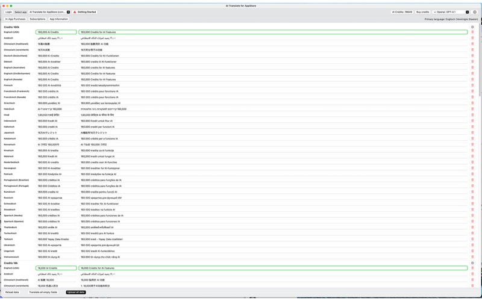
Task: Delete the Spanisch (Mexiko) row via trash icon
Action: click(x=472, y=216)
